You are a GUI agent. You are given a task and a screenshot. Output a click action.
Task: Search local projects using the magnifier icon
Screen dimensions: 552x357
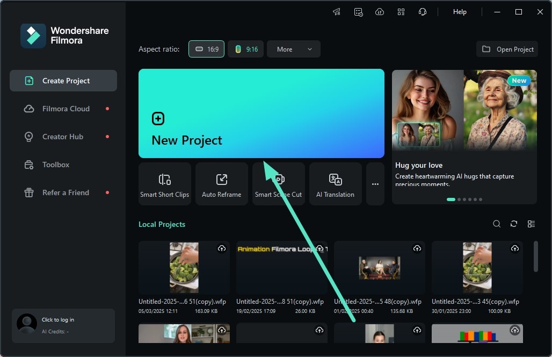[497, 224]
